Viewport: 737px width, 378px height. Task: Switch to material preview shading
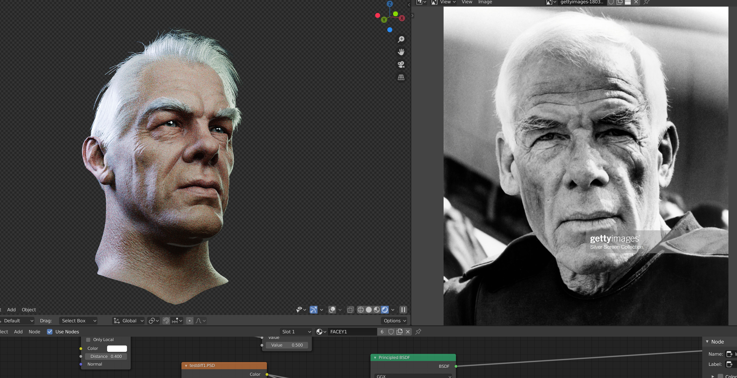tap(377, 310)
